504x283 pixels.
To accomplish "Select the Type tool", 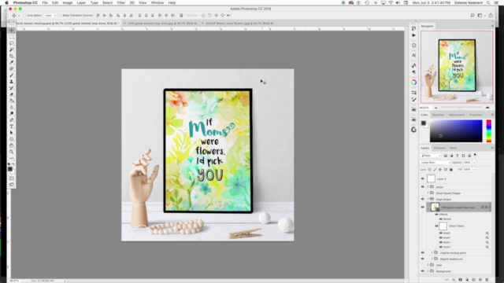I will (x=12, y=127).
